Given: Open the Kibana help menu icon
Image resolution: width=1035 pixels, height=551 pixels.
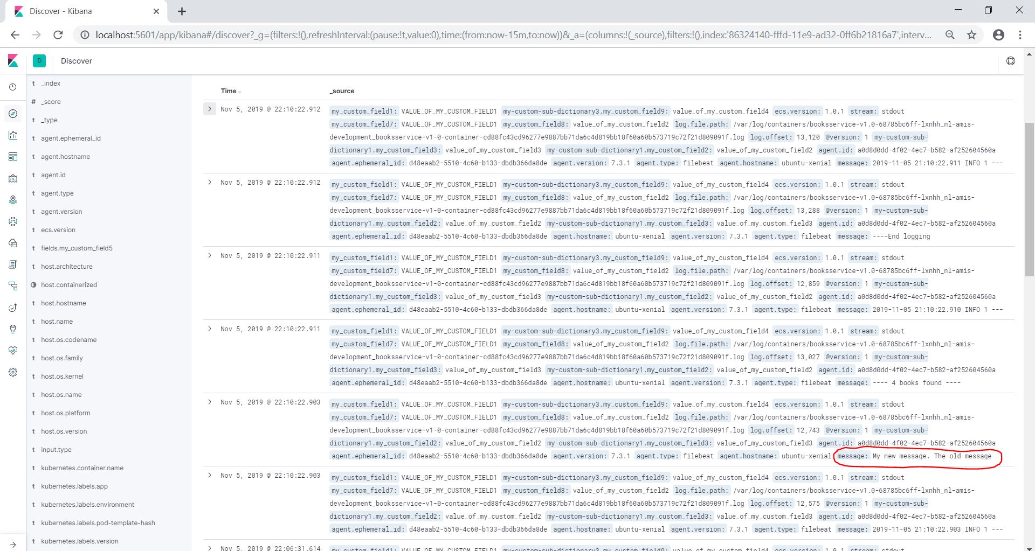Looking at the screenshot, I should click(1011, 61).
